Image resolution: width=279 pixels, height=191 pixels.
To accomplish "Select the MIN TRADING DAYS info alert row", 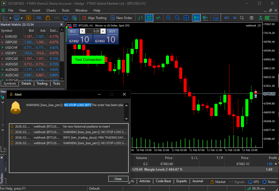I will pos(69,138).
